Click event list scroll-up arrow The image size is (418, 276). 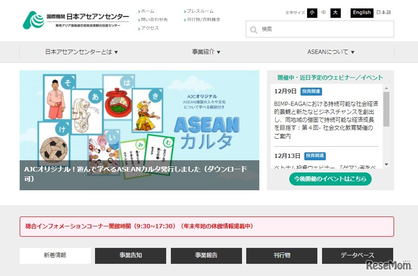[386, 88]
